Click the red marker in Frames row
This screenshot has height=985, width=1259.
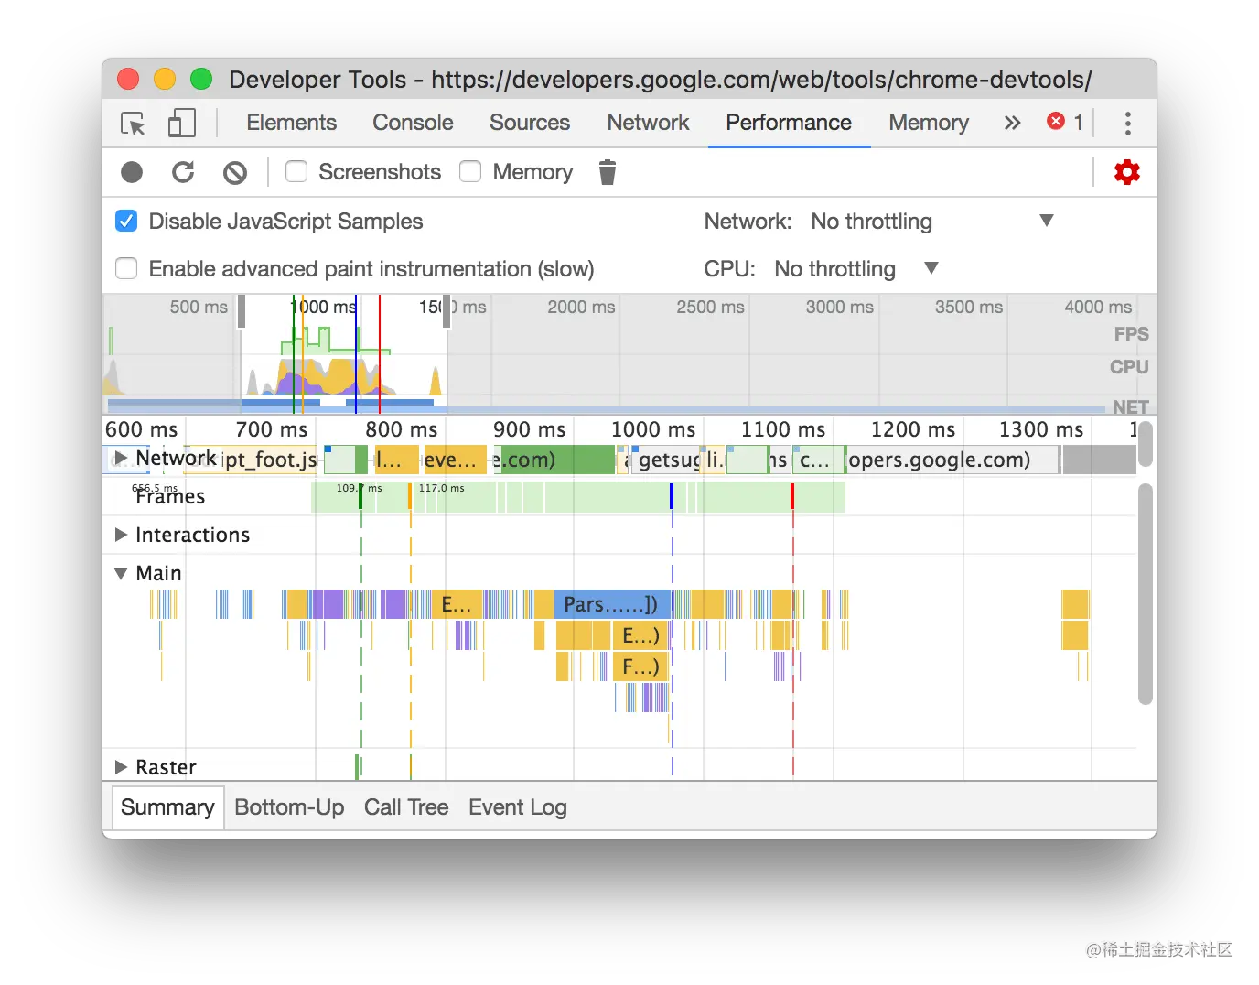tap(792, 496)
